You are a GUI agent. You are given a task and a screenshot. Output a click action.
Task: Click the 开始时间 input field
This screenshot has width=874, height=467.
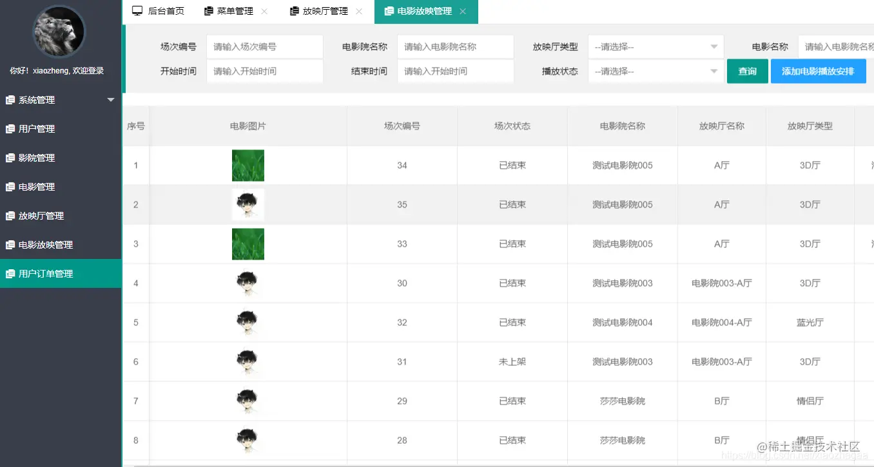tap(264, 71)
